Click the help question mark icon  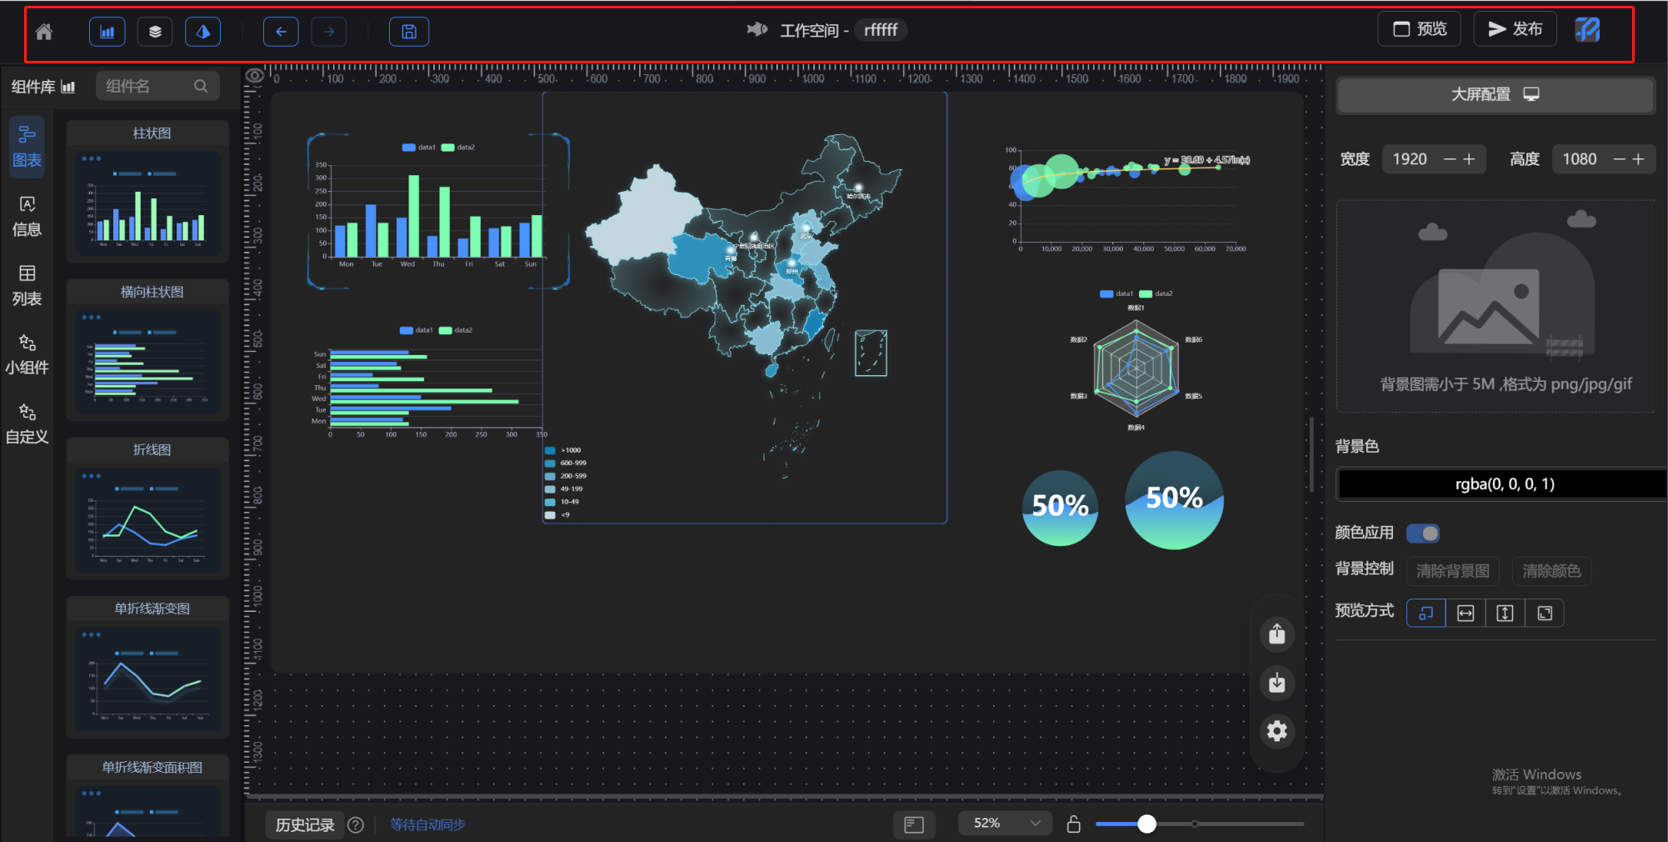coord(356,824)
